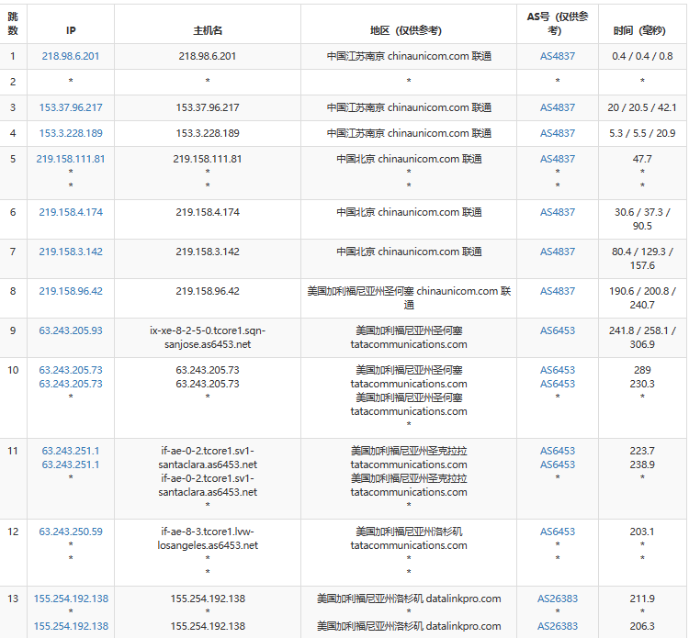Select the 'AS号 (仅供参考)' column header
Image resolution: width=689 pixels, height=638 pixels.
(x=558, y=24)
